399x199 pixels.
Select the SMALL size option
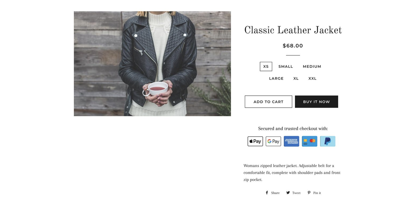tap(286, 67)
